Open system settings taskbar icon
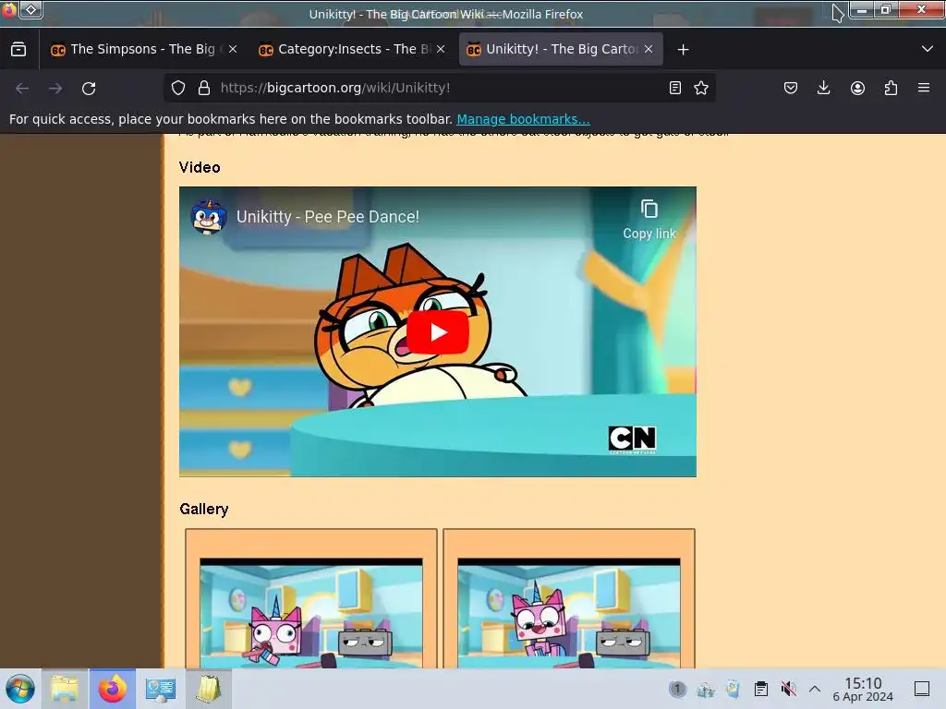946x709 pixels. [x=161, y=689]
